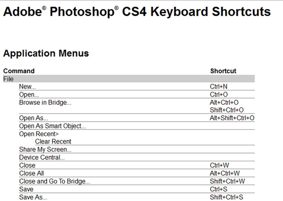
Task: Click the Command column header
Action: [19, 71]
